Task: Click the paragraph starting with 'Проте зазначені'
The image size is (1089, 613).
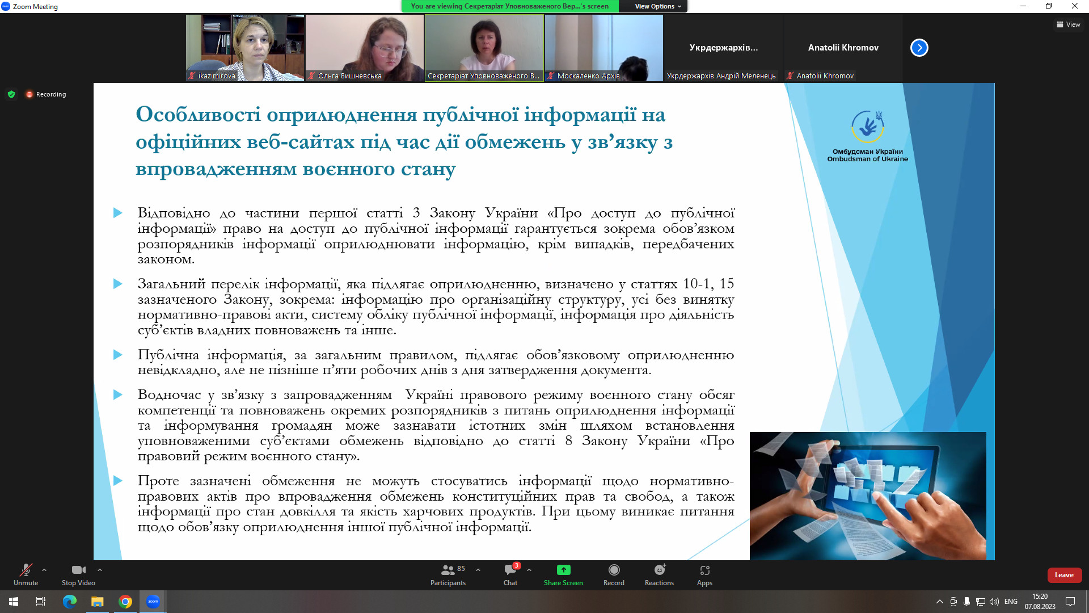Action: click(x=436, y=504)
